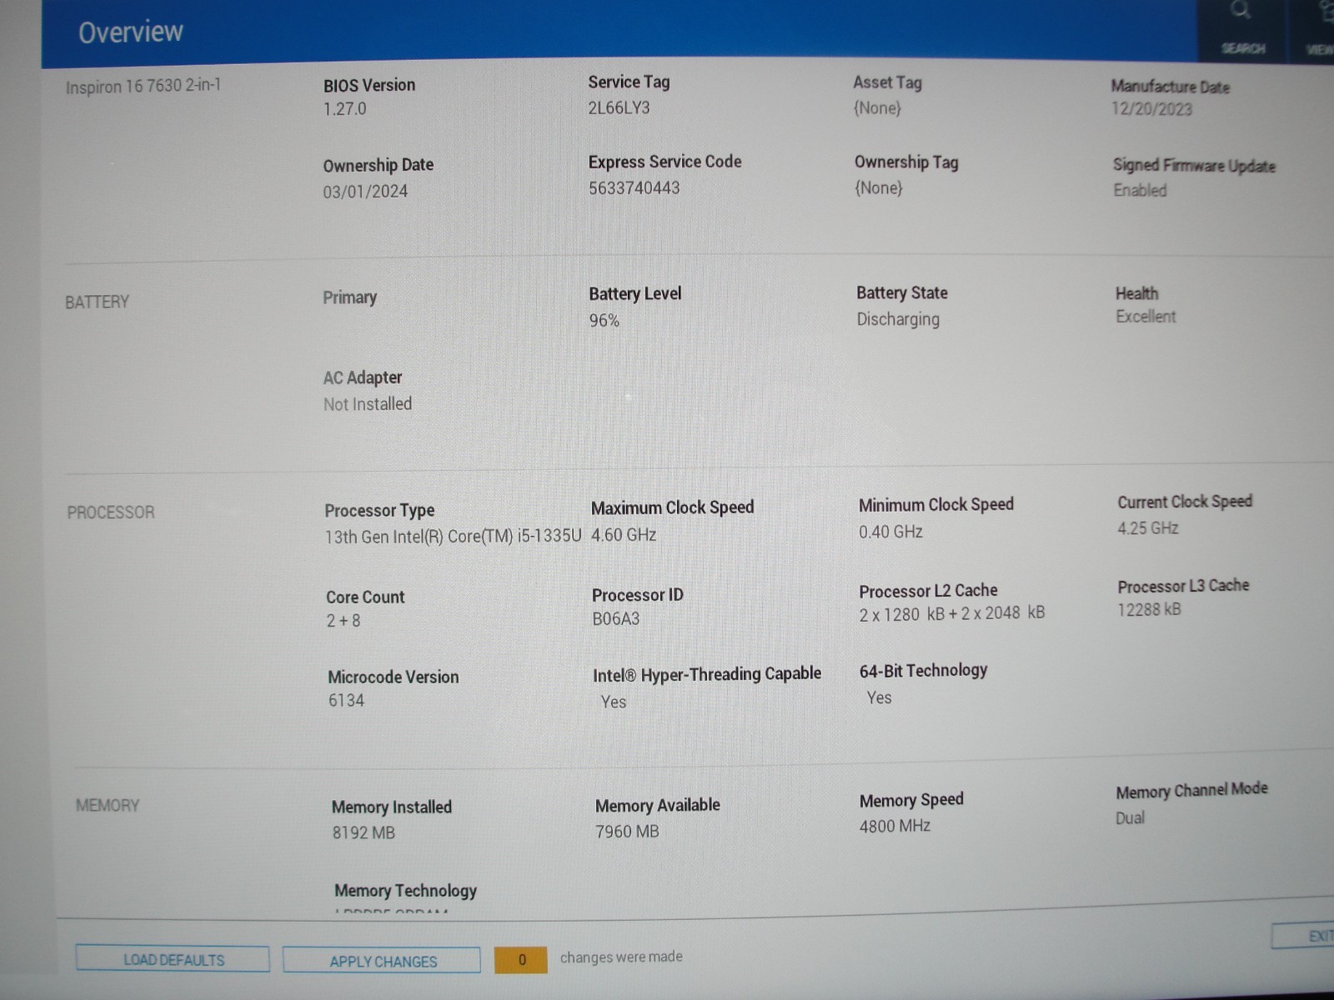Select Microcode Version value 6134

click(346, 701)
